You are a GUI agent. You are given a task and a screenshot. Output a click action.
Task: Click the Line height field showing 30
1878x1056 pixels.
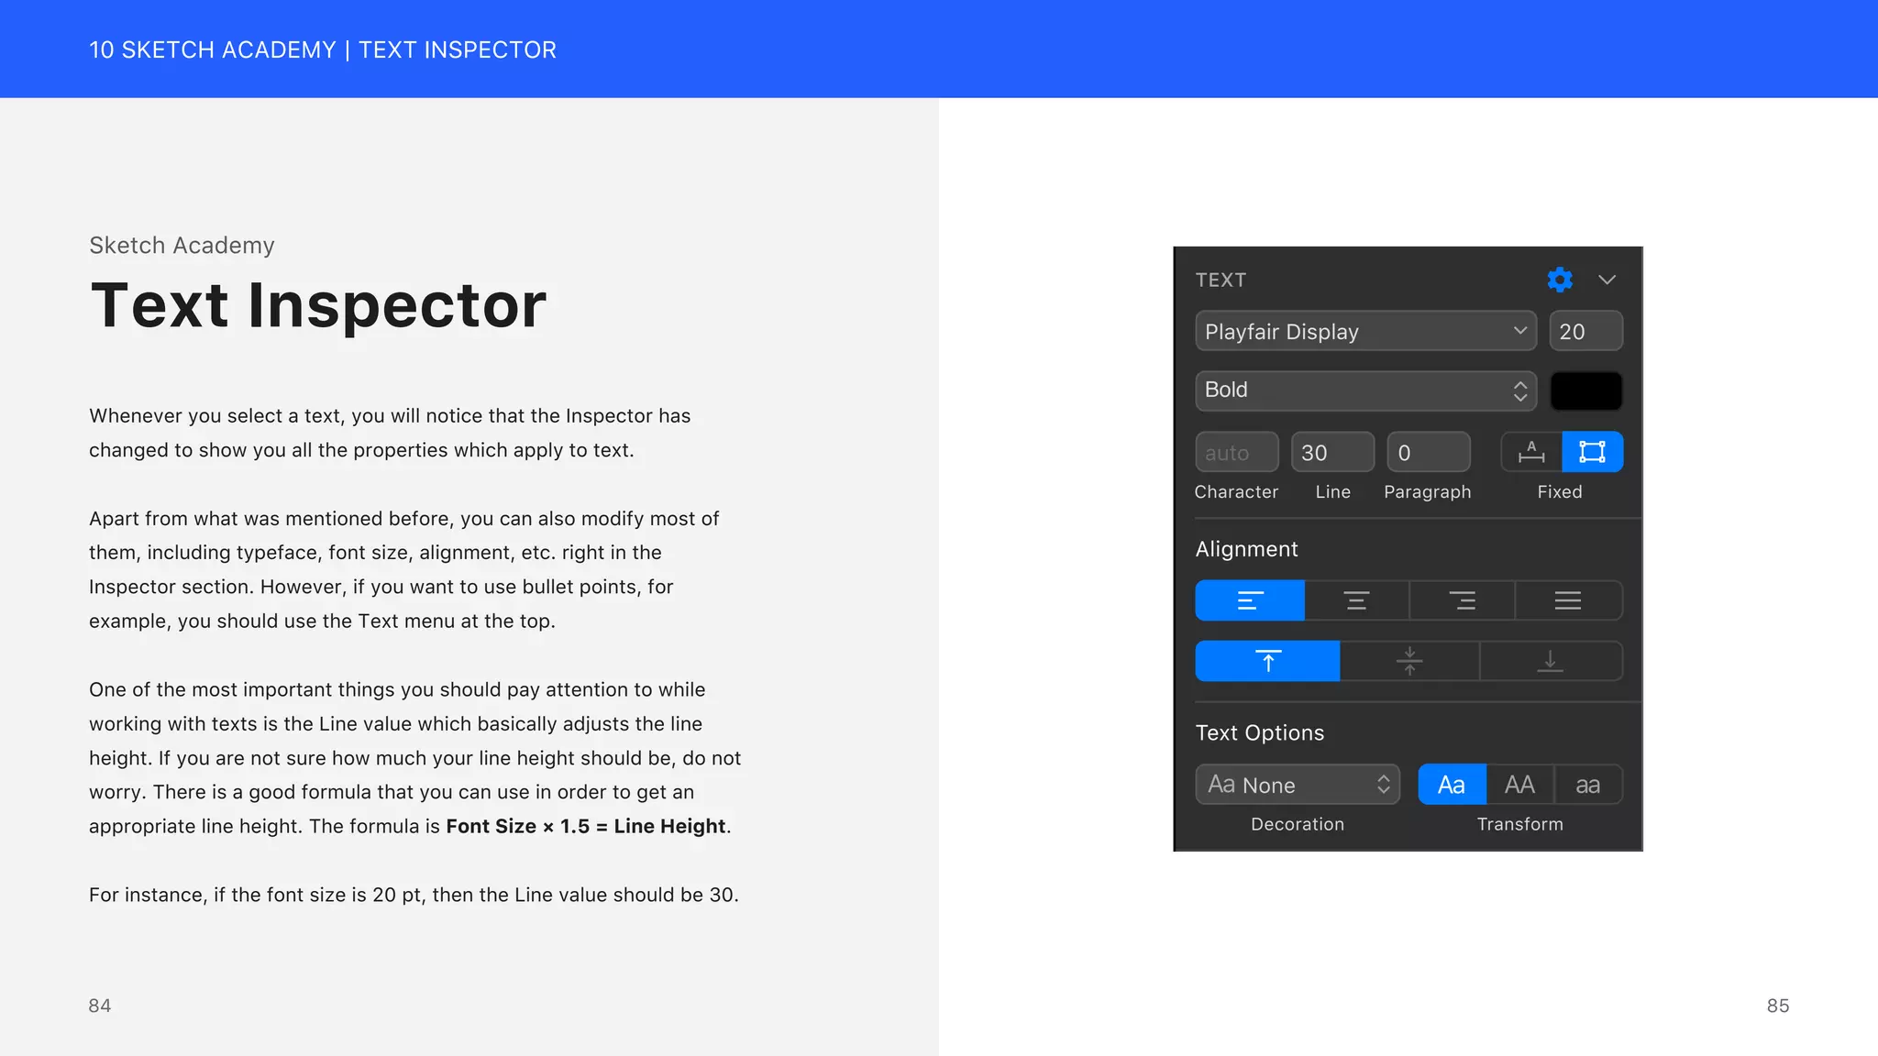1332,452
